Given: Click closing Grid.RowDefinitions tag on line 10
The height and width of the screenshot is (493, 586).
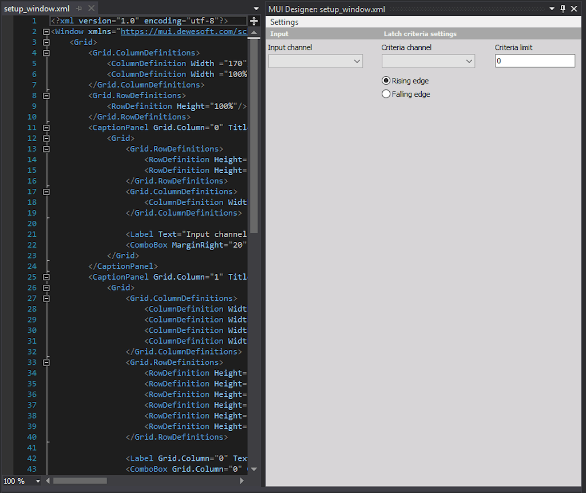Looking at the screenshot, I should tap(140, 117).
